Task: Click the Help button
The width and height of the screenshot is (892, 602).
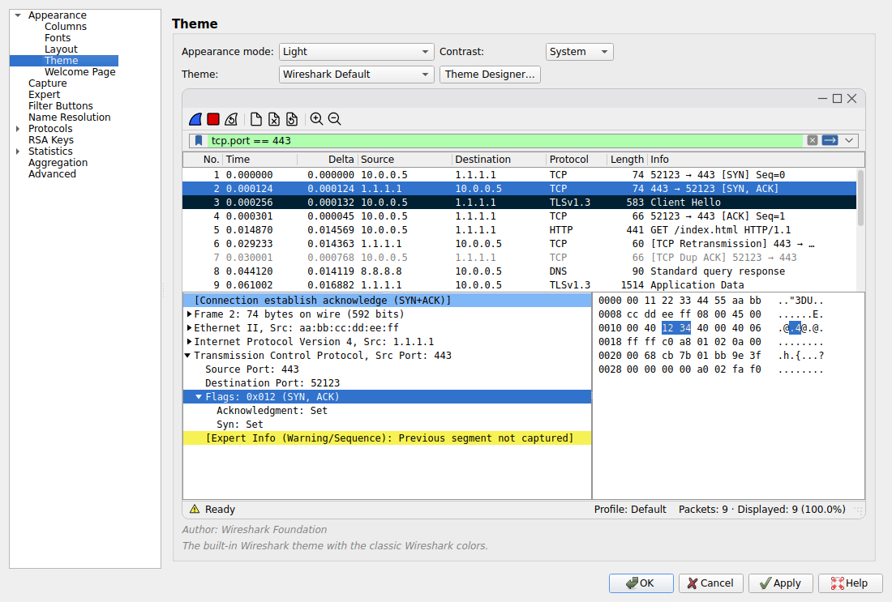Action: pos(851,583)
